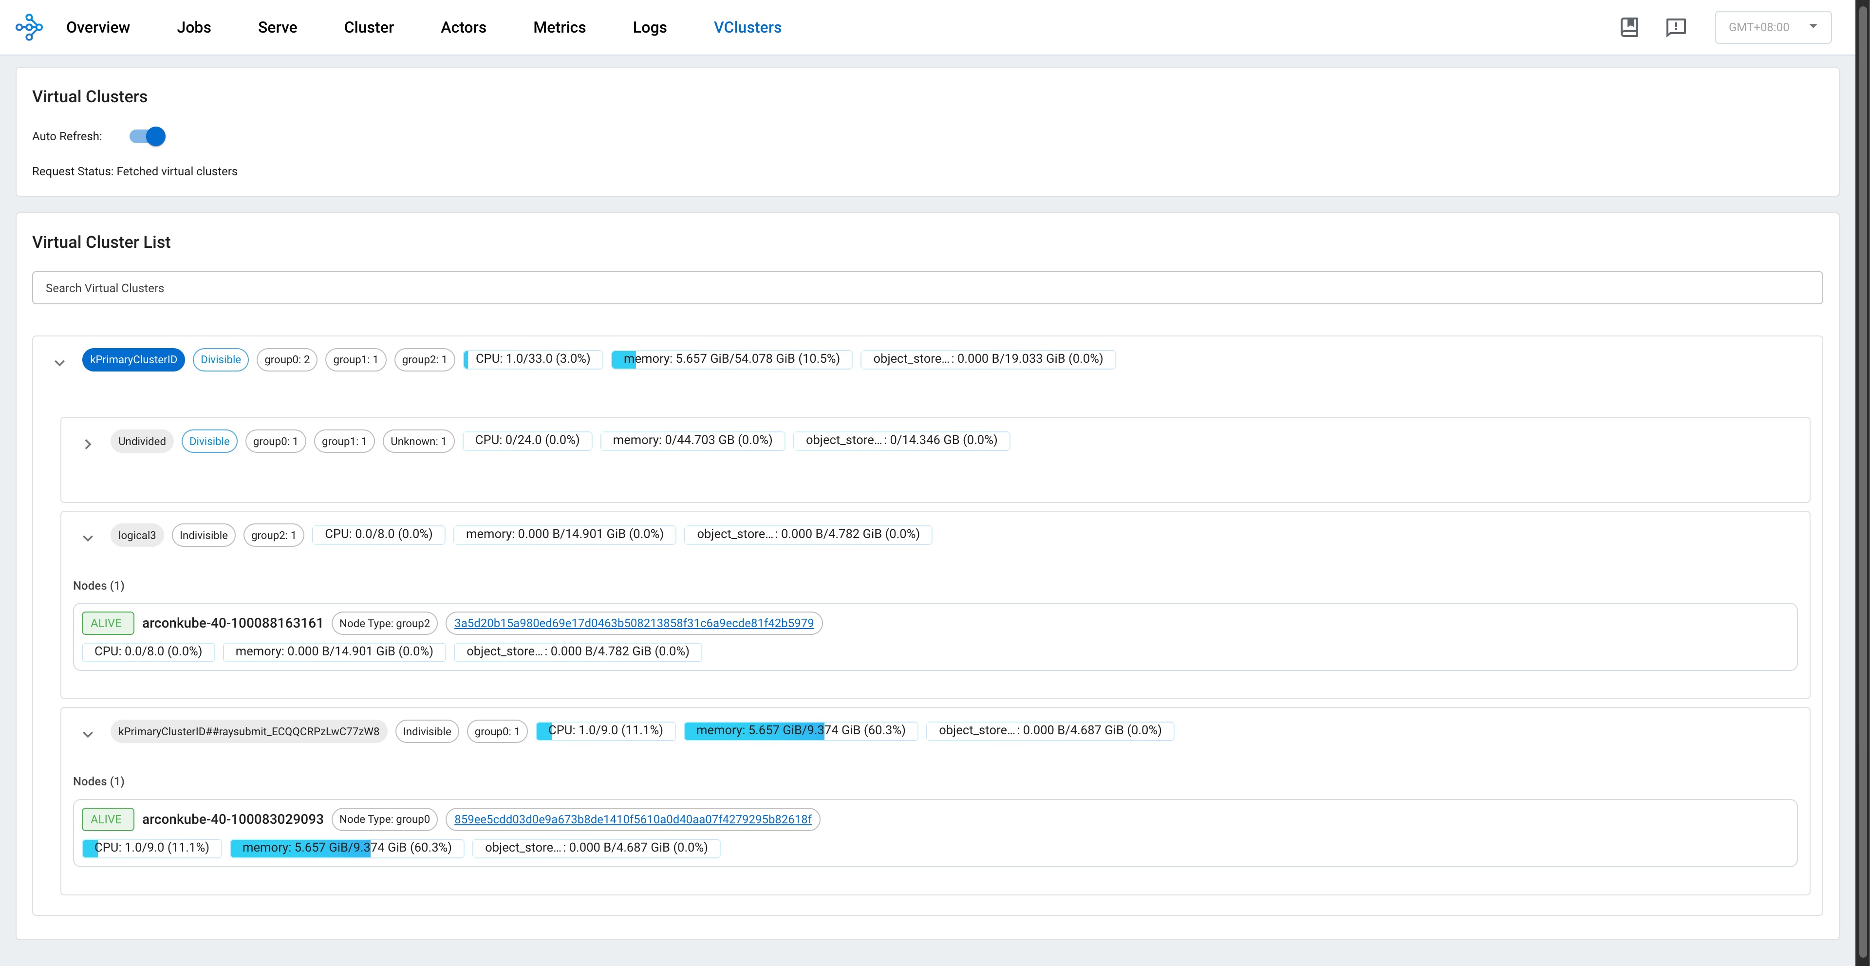Click the Ray logo icon

pyautogui.click(x=29, y=27)
